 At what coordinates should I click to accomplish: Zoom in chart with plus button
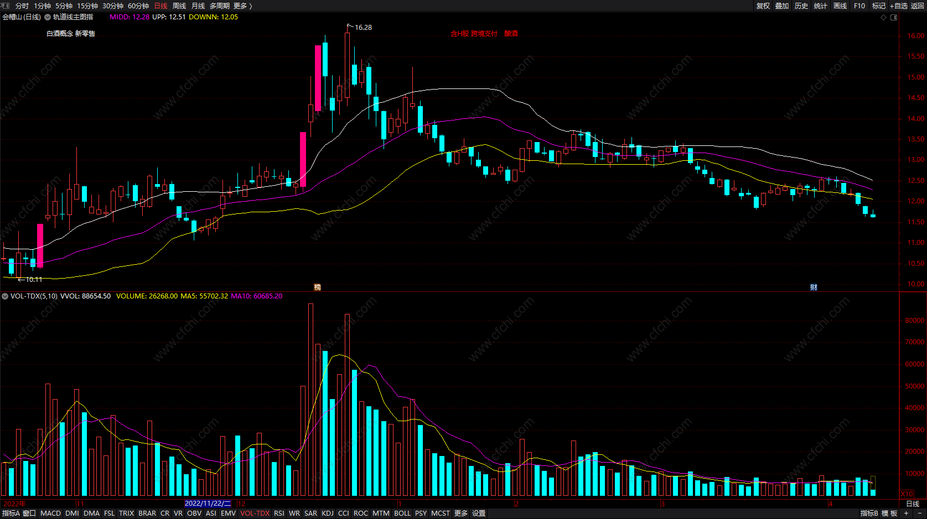(906, 513)
